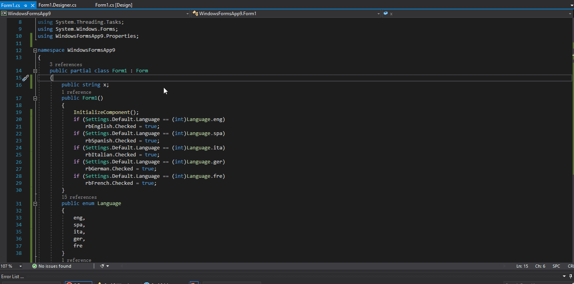Open the Error List window position dropdown
This screenshot has width=574, height=284.
coord(565,276)
